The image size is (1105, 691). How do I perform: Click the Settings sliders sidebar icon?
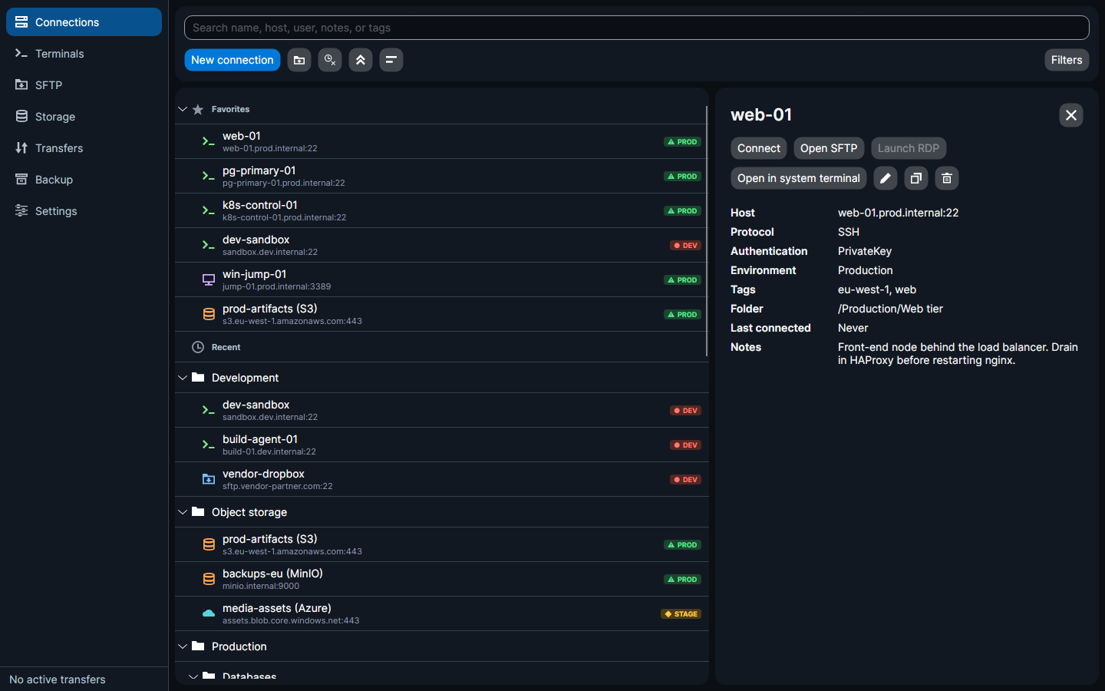pyautogui.click(x=21, y=211)
